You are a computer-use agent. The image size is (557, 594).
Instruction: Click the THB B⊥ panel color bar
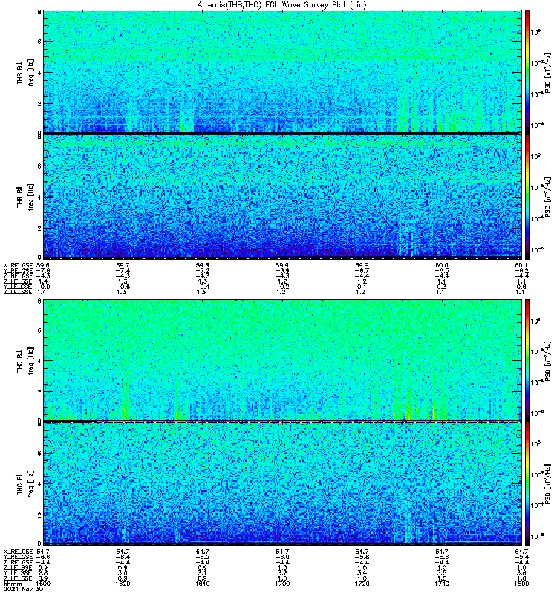click(x=527, y=71)
